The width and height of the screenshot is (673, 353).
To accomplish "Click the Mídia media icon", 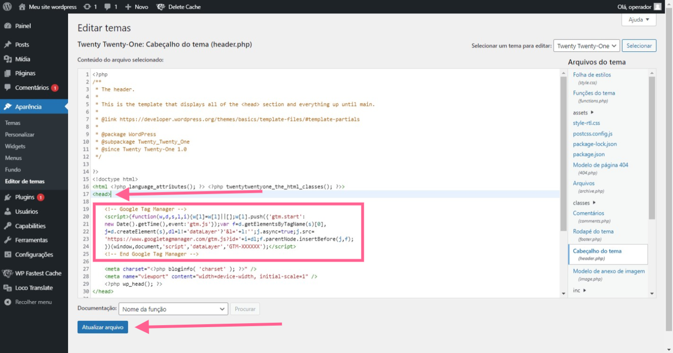I will (7, 59).
